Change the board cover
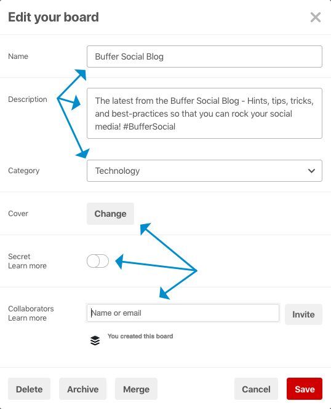Viewport: 331px width, 409px height. pyautogui.click(x=110, y=214)
